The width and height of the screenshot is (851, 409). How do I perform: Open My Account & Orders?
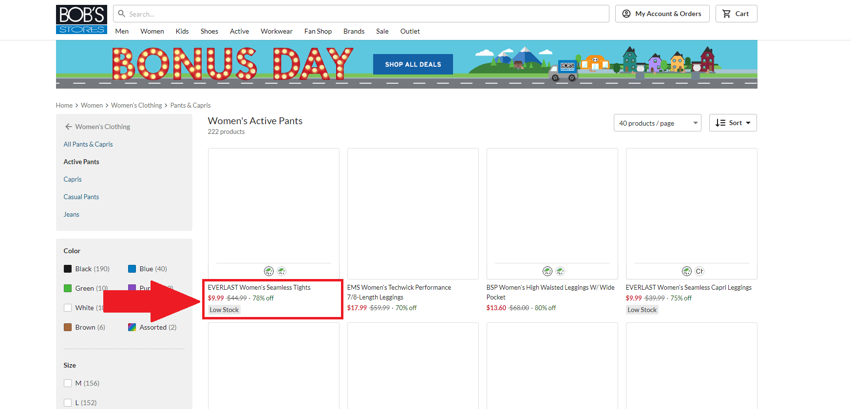click(x=662, y=14)
